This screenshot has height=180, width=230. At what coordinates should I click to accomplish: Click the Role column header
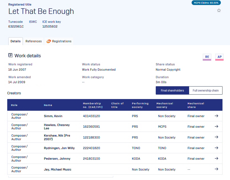click(x=14, y=105)
